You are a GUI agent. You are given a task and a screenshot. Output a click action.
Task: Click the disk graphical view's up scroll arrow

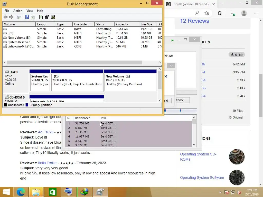[159, 69]
